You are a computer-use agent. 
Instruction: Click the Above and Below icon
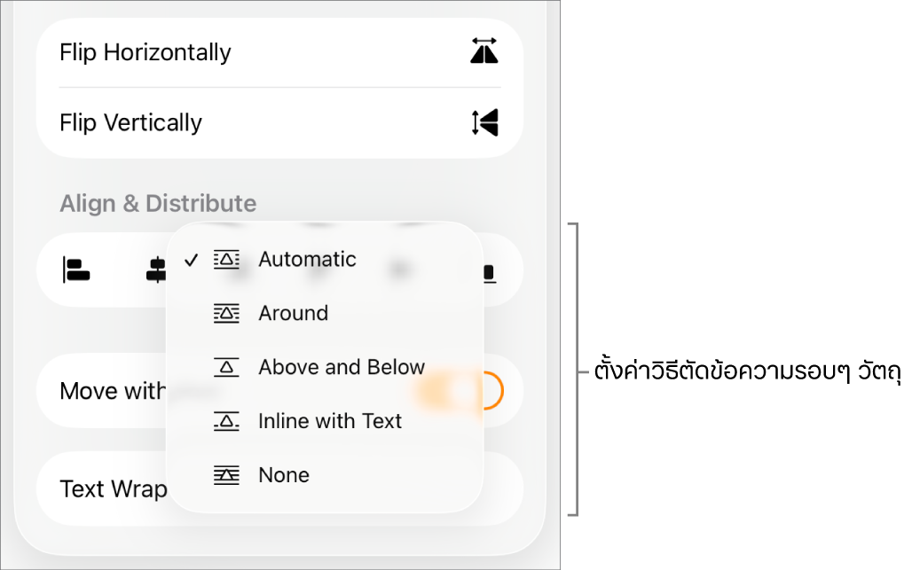[x=226, y=367]
